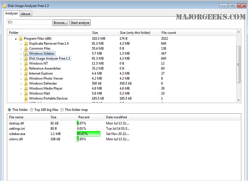Click the 310.3 MB size value
248x181 pixels.
pyautogui.click(x=98, y=38)
